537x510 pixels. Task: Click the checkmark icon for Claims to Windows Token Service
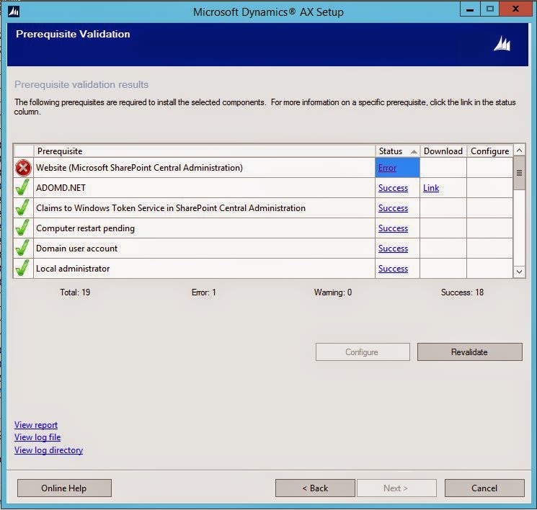(22, 207)
